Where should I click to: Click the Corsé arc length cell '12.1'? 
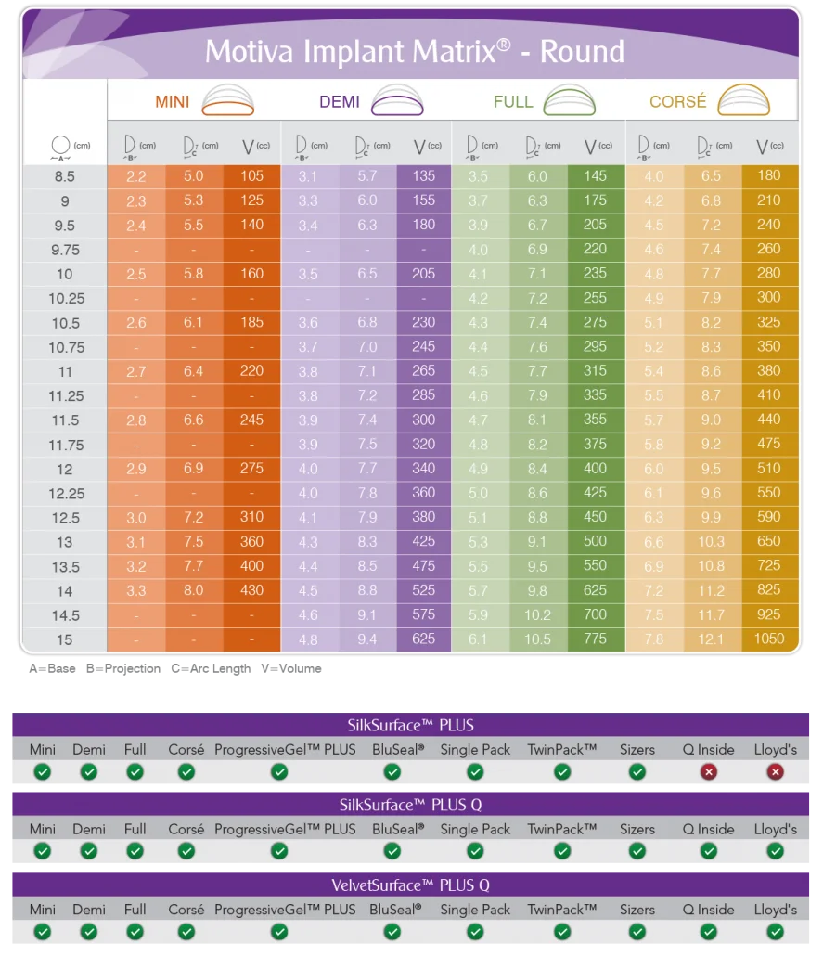[711, 639]
